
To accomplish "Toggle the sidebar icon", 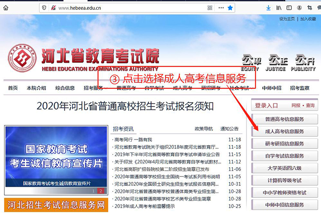I will pos(289,8).
